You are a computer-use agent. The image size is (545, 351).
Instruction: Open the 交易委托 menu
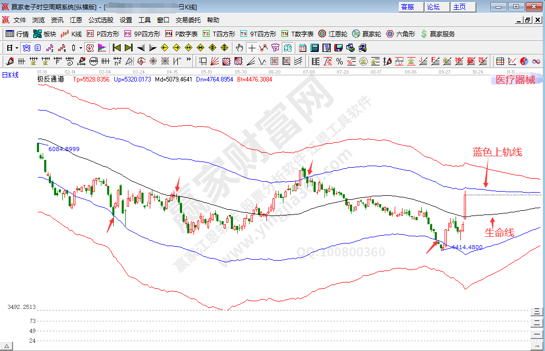pyautogui.click(x=188, y=20)
